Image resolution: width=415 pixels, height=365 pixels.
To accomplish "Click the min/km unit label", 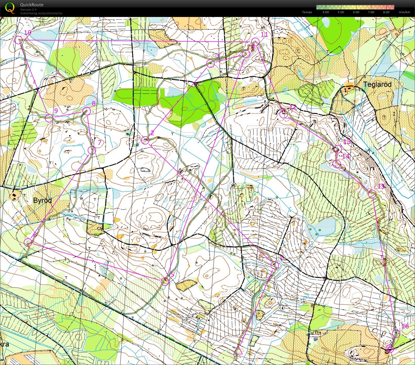I will tap(404, 12).
